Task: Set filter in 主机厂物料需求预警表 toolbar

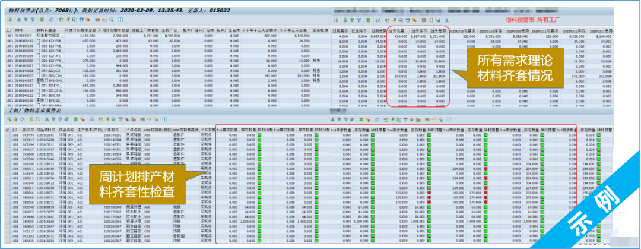Action: [x=60, y=119]
